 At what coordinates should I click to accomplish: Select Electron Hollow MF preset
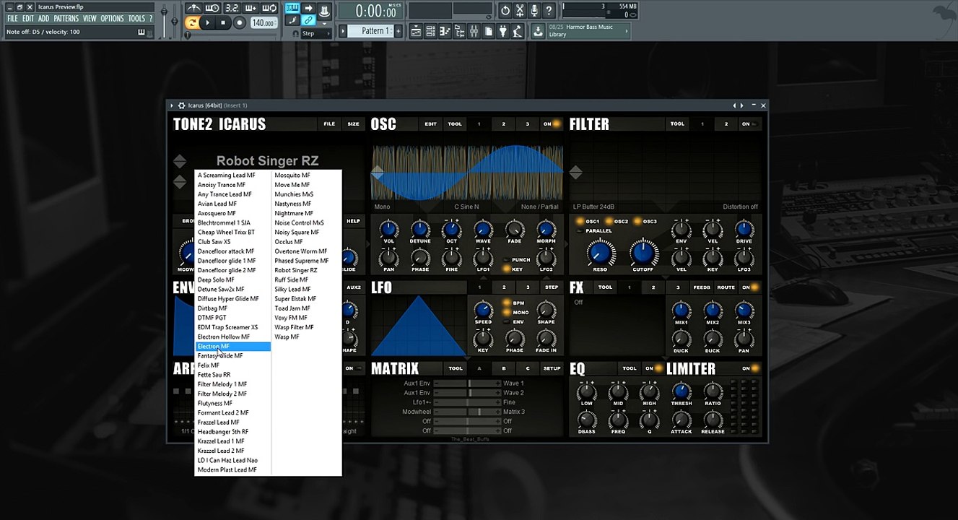tap(224, 337)
